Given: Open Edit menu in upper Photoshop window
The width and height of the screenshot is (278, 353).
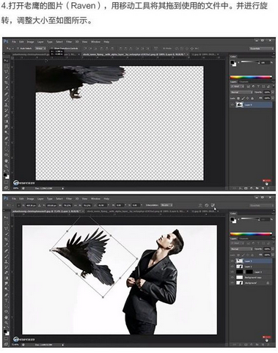Looking at the screenshot, I should 21,42.
